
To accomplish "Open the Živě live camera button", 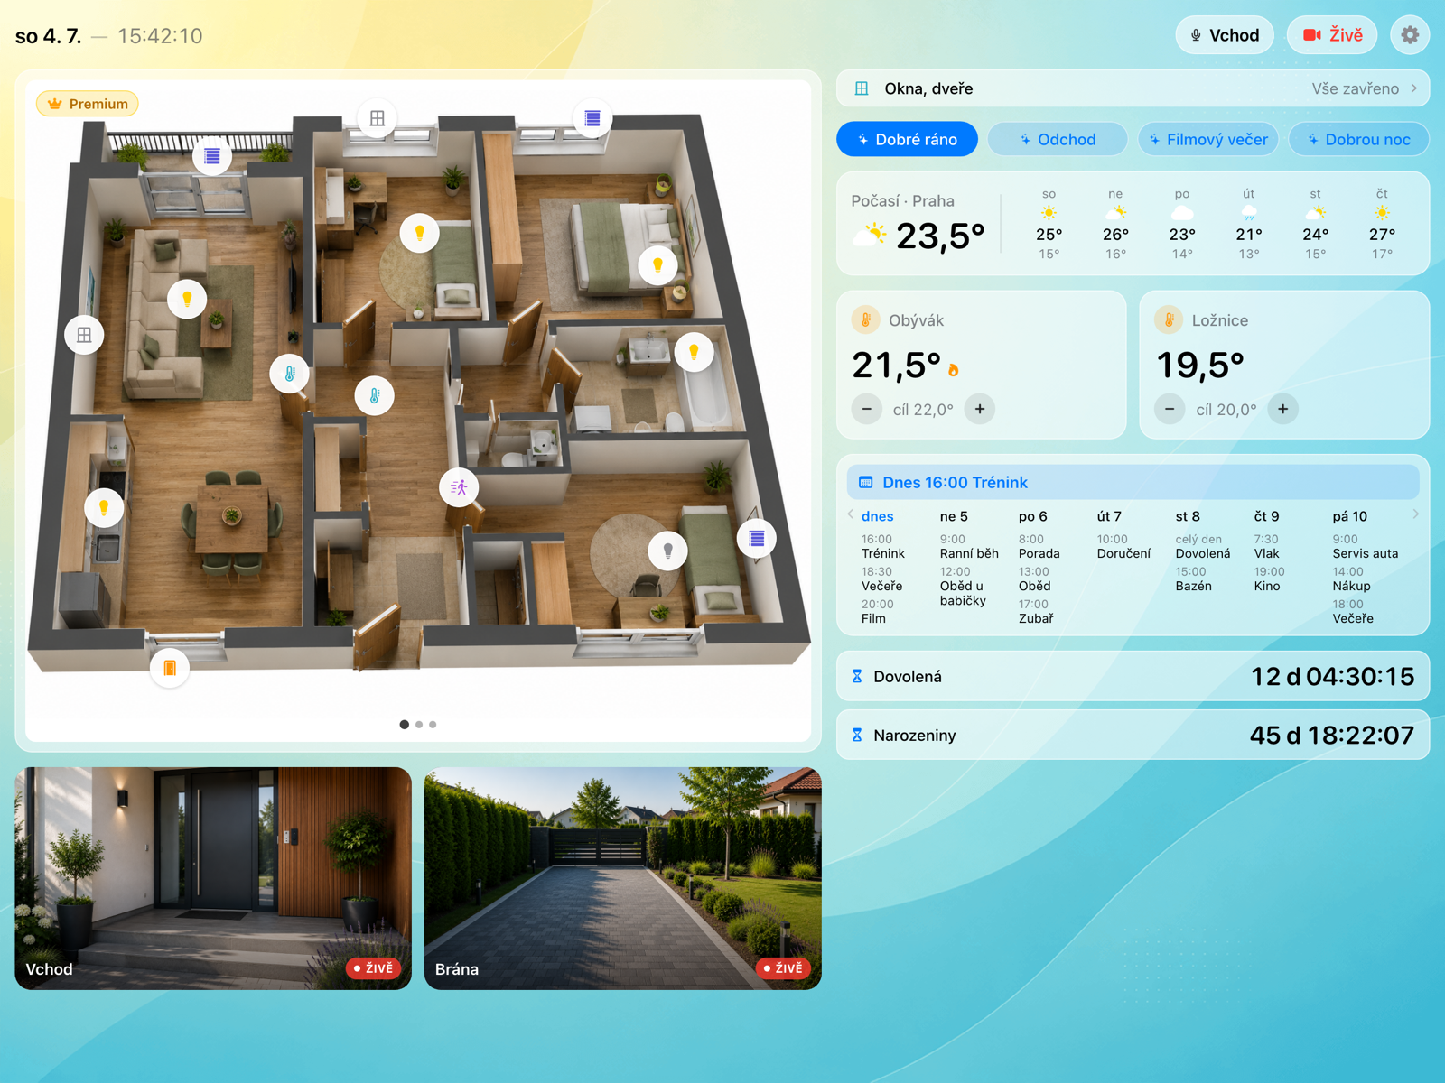I will tap(1332, 35).
